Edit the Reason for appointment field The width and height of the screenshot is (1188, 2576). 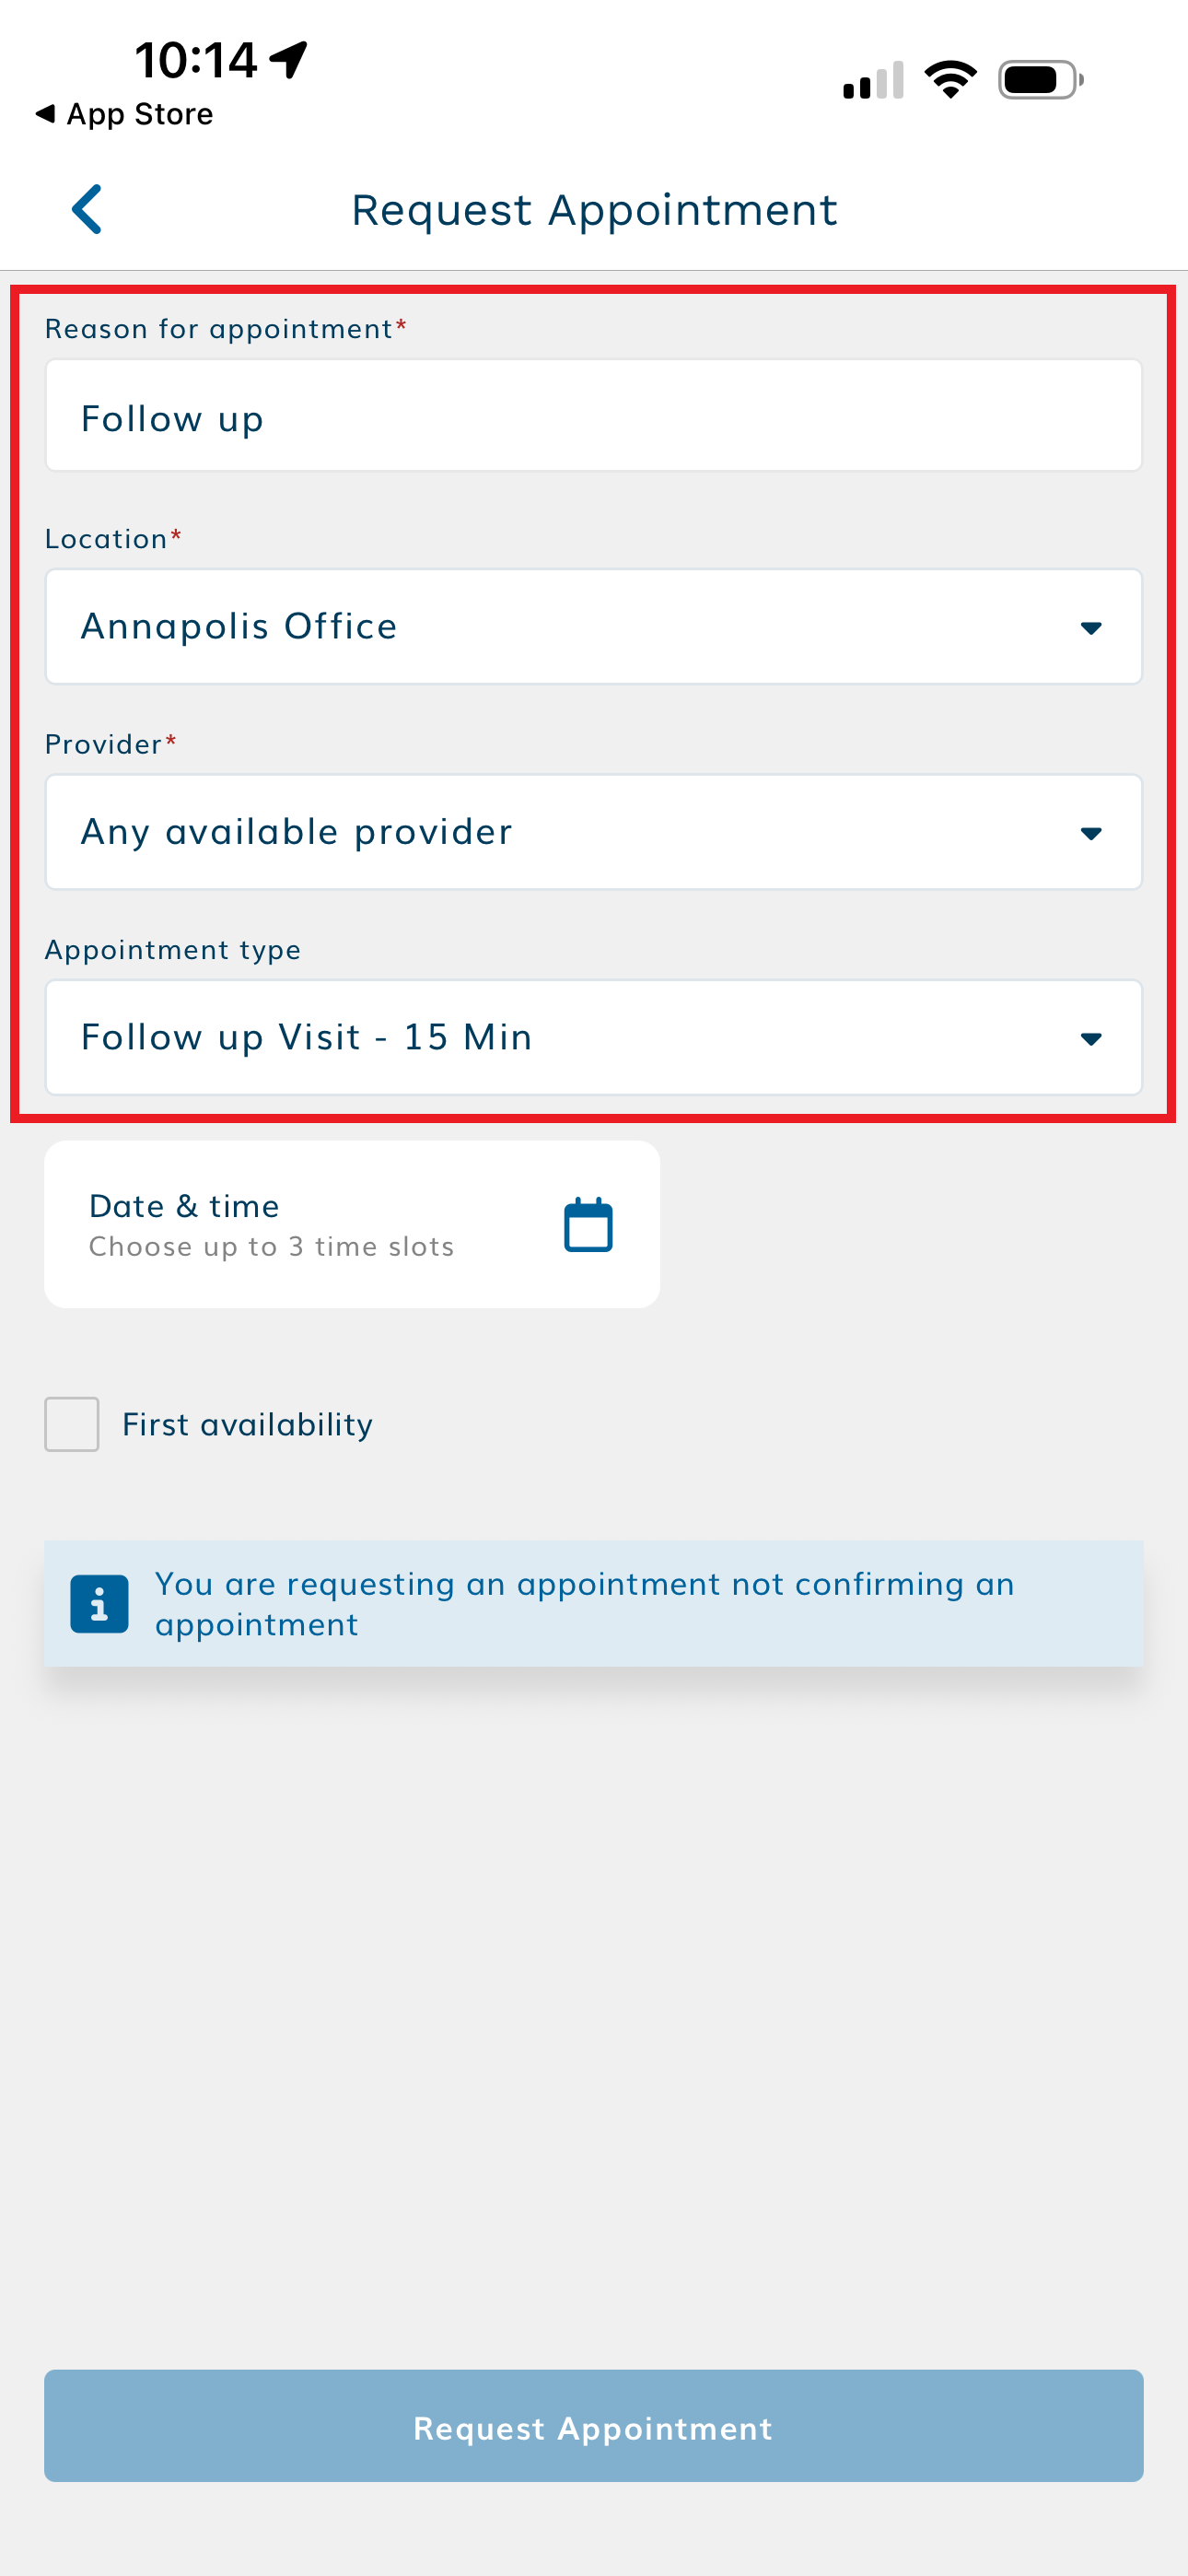click(593, 417)
